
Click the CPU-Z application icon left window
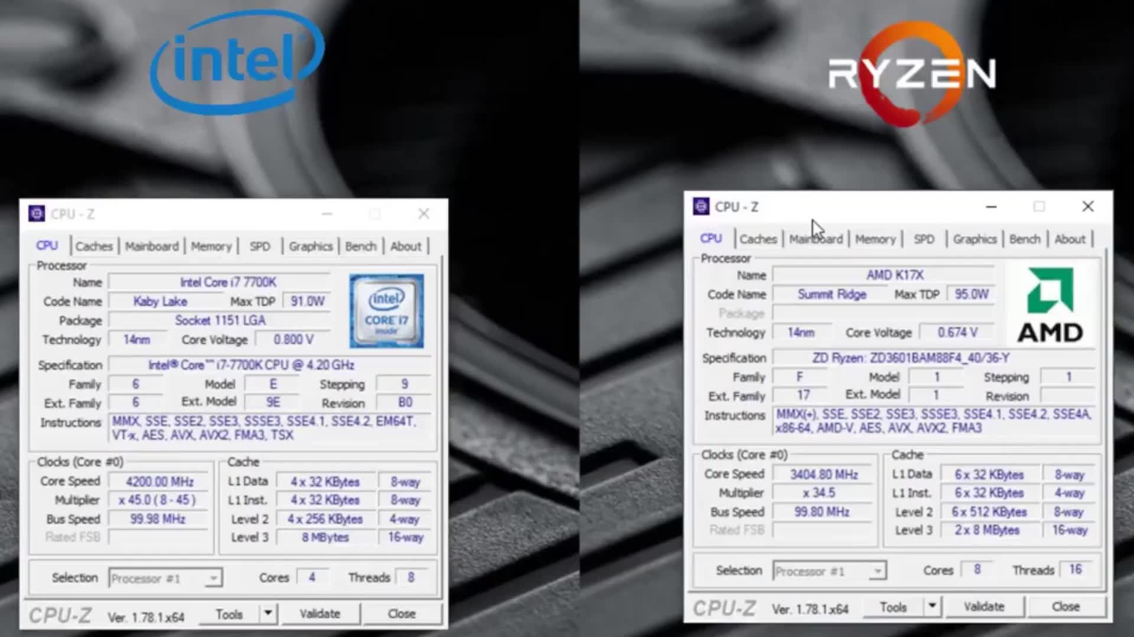36,213
